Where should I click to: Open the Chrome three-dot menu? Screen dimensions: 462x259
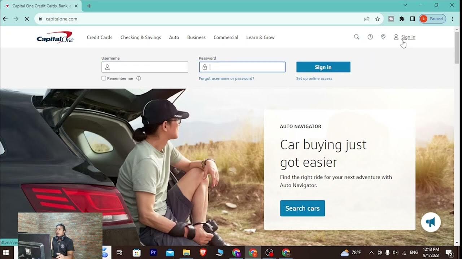point(453,19)
